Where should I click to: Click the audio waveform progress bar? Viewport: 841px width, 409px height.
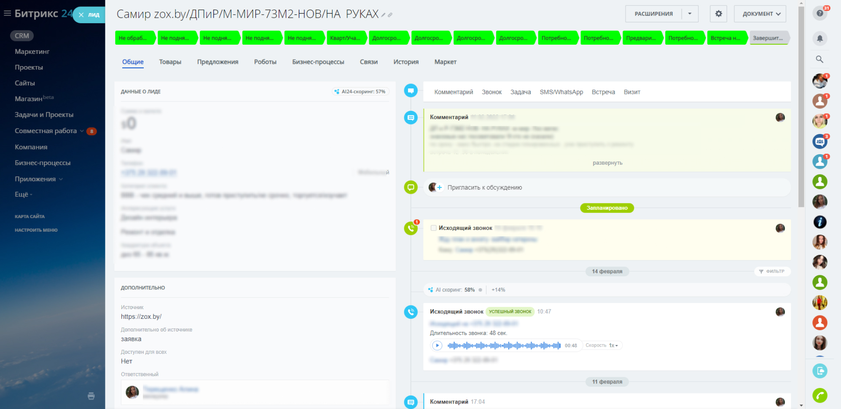tap(504, 345)
